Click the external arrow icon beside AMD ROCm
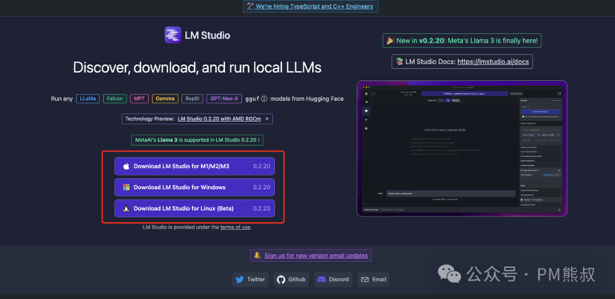This screenshot has width=615, height=299. (267, 119)
